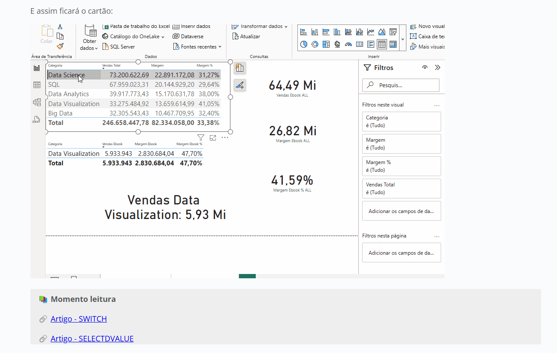Select the clustered bar chart visual

tap(326, 32)
